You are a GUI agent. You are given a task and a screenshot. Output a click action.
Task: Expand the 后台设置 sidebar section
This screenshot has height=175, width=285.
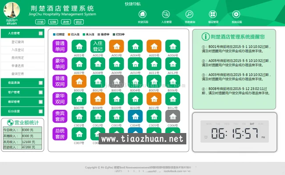point(41,112)
